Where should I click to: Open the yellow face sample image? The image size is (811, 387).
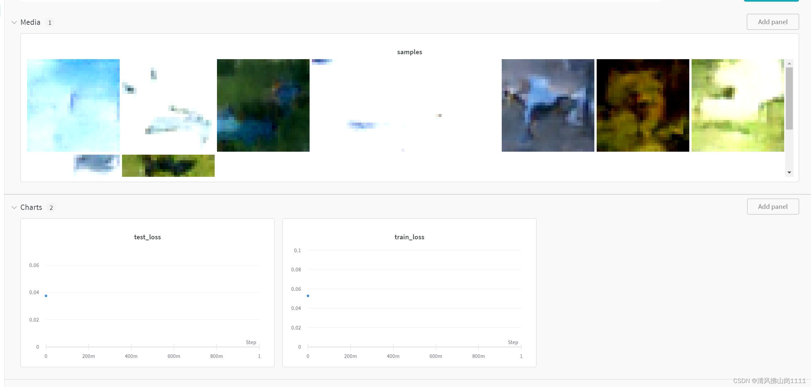pyautogui.click(x=643, y=105)
